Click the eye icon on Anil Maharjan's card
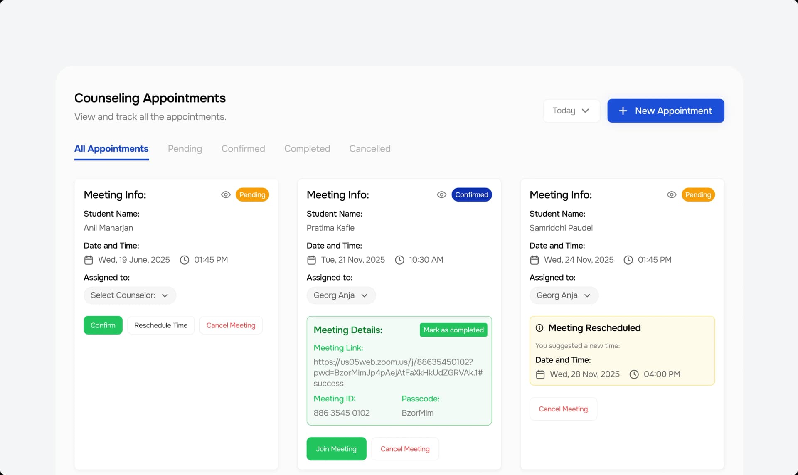The image size is (798, 475). [x=226, y=194]
